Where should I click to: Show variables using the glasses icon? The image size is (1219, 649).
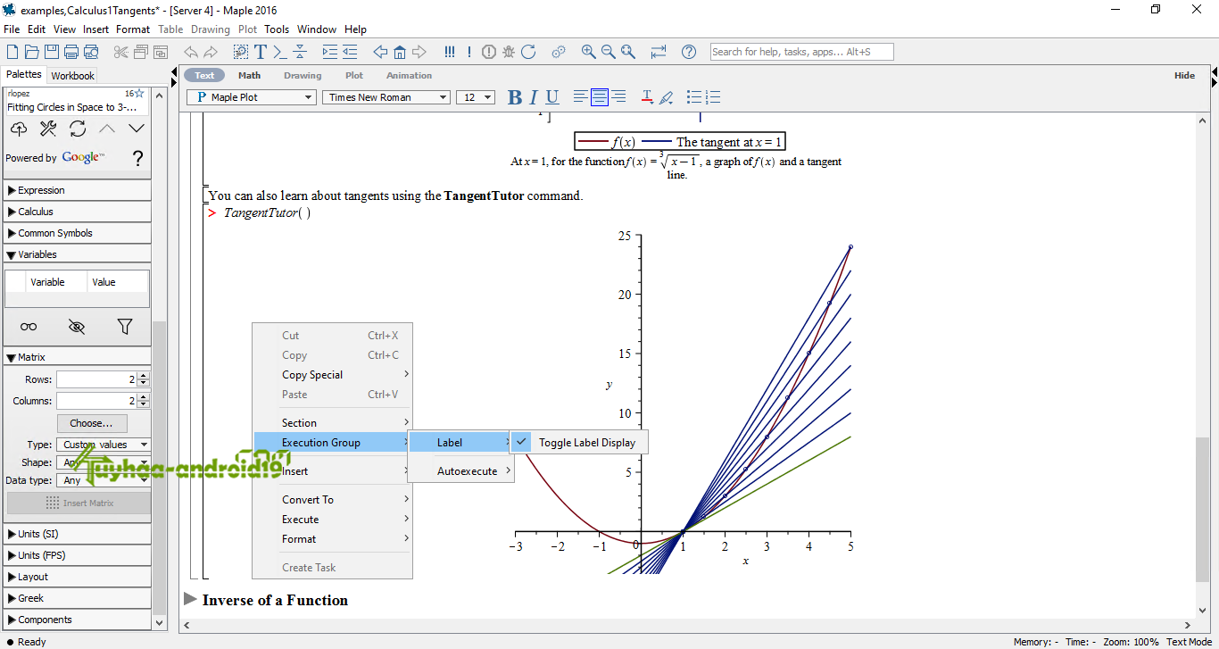pos(29,327)
